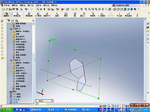Image resolution: width=150 pixels, height=112 pixels.
Task: Choose the Pan view four-arrow icon
Action: tap(103, 9)
